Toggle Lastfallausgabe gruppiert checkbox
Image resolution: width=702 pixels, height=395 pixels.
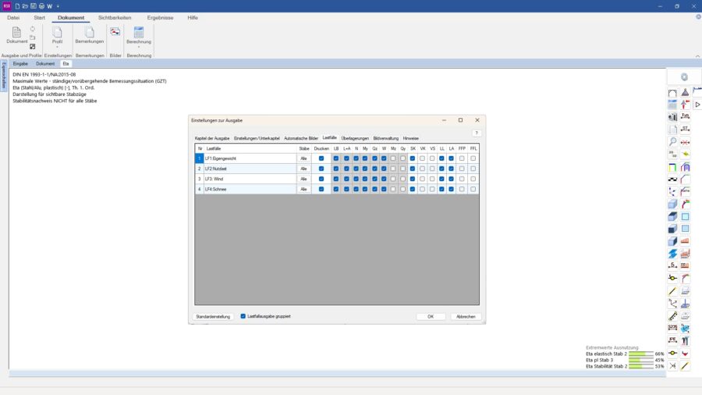tap(243, 316)
